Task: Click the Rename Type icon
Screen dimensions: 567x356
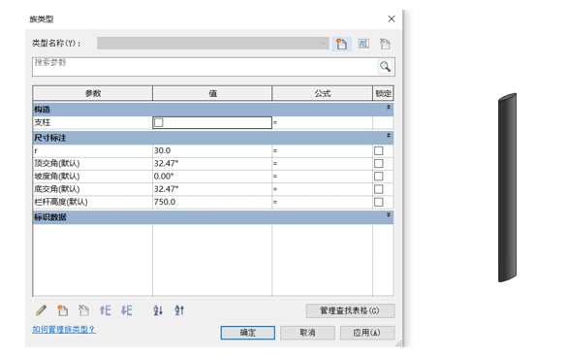Action: tap(363, 44)
